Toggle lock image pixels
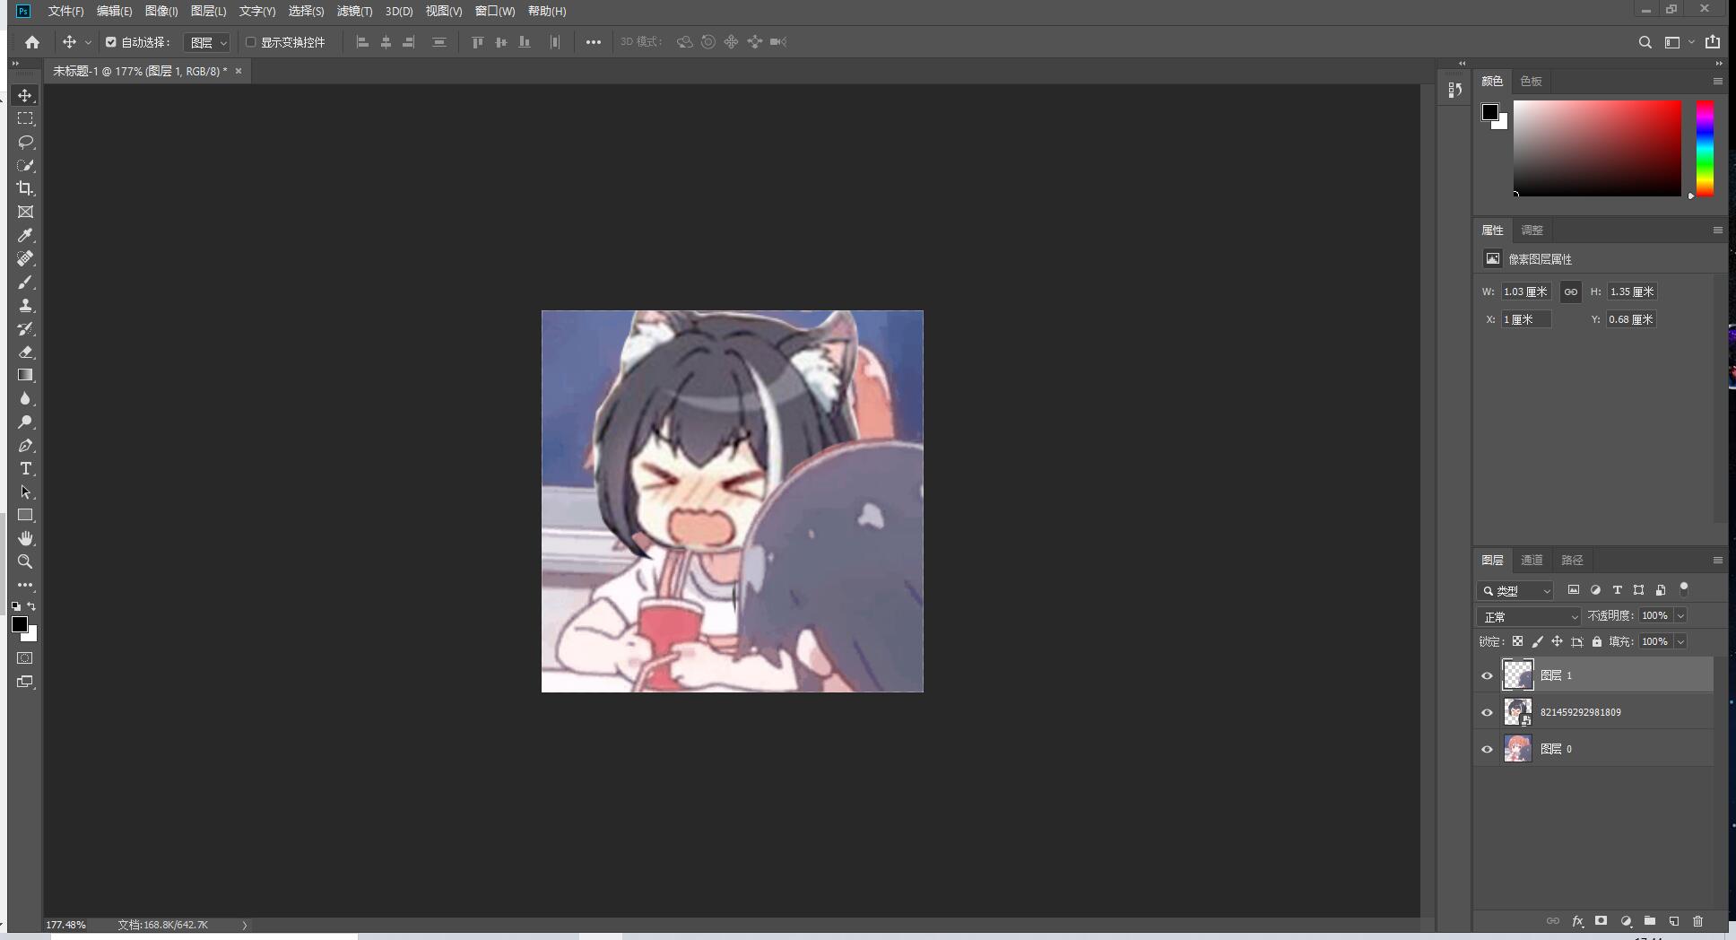 (1538, 641)
